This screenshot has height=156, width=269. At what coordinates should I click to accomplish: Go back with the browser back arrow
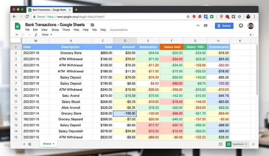tap(14, 17)
